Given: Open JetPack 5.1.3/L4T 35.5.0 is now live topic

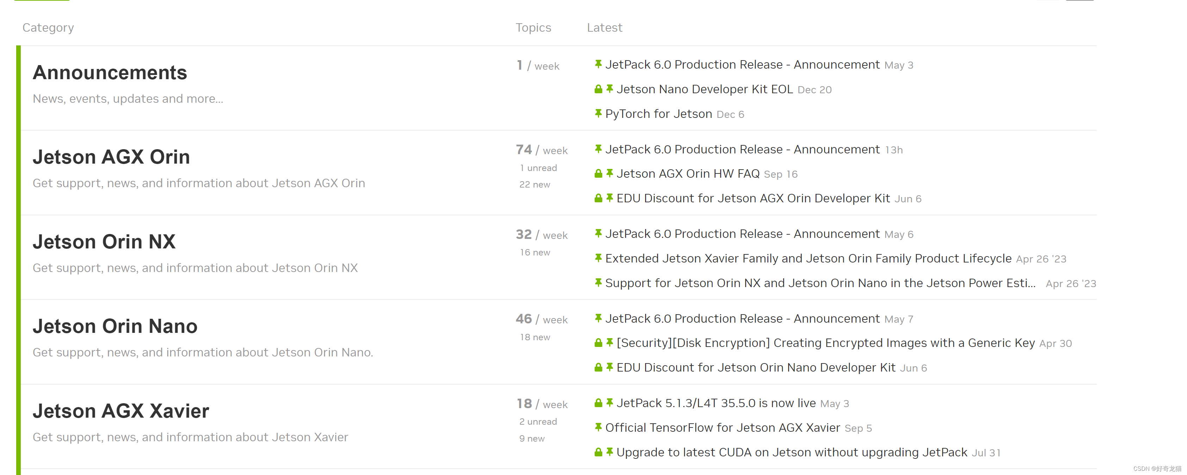Looking at the screenshot, I should pyautogui.click(x=716, y=403).
